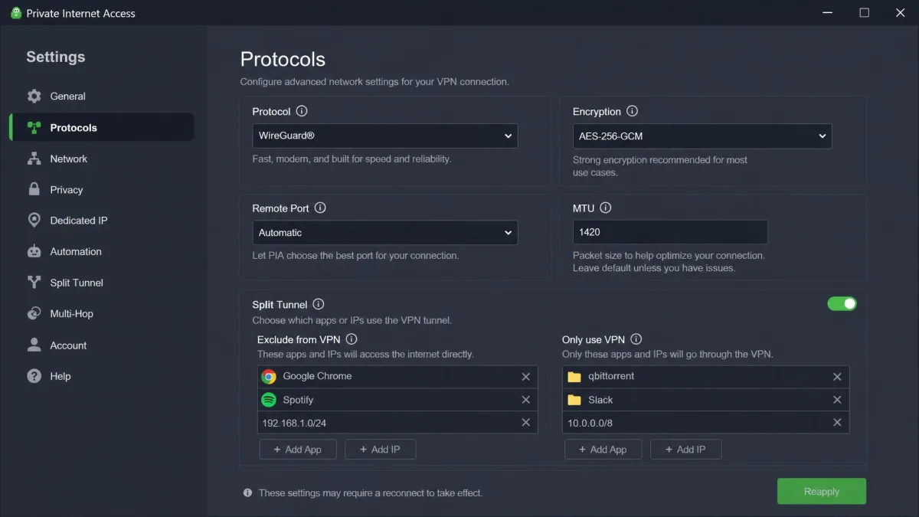
Task: Click the Privacy padlock icon
Action: 34,189
